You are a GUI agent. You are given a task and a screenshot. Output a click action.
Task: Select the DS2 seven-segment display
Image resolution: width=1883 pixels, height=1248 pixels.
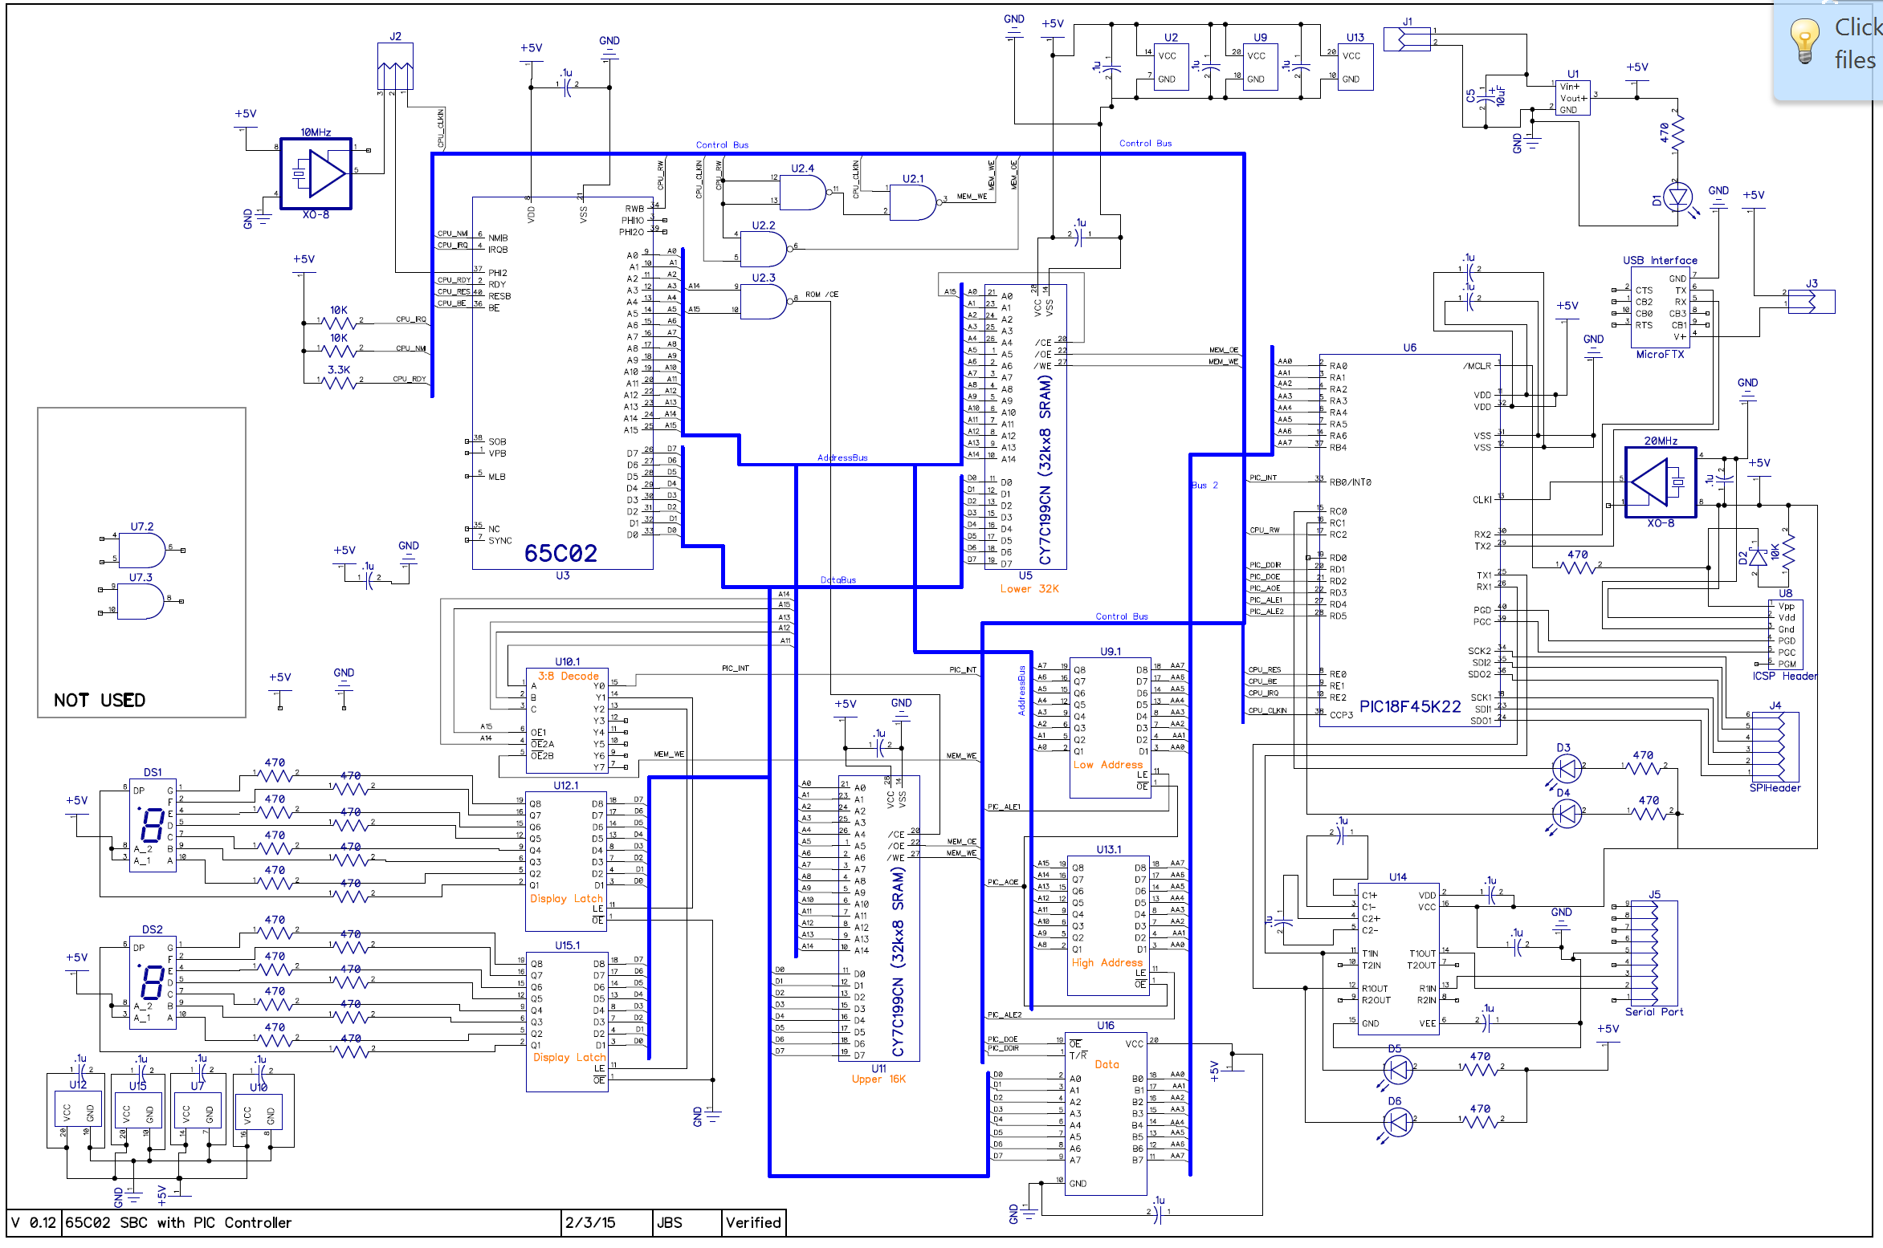(x=153, y=982)
